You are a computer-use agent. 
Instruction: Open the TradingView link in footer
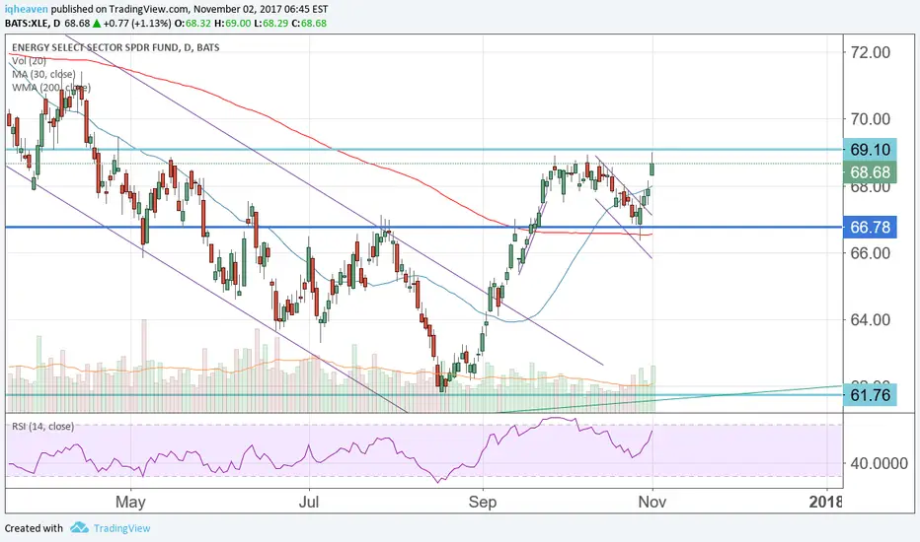(x=122, y=528)
